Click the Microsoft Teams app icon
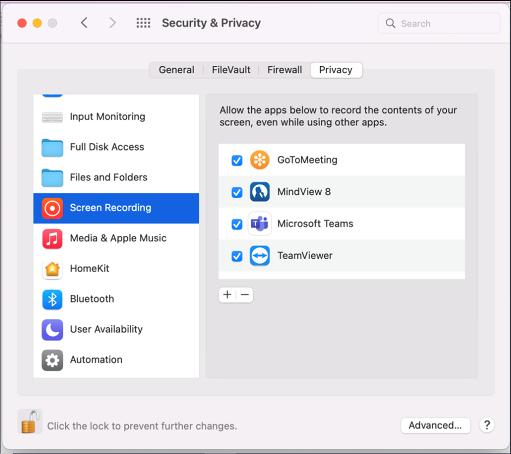 point(260,224)
